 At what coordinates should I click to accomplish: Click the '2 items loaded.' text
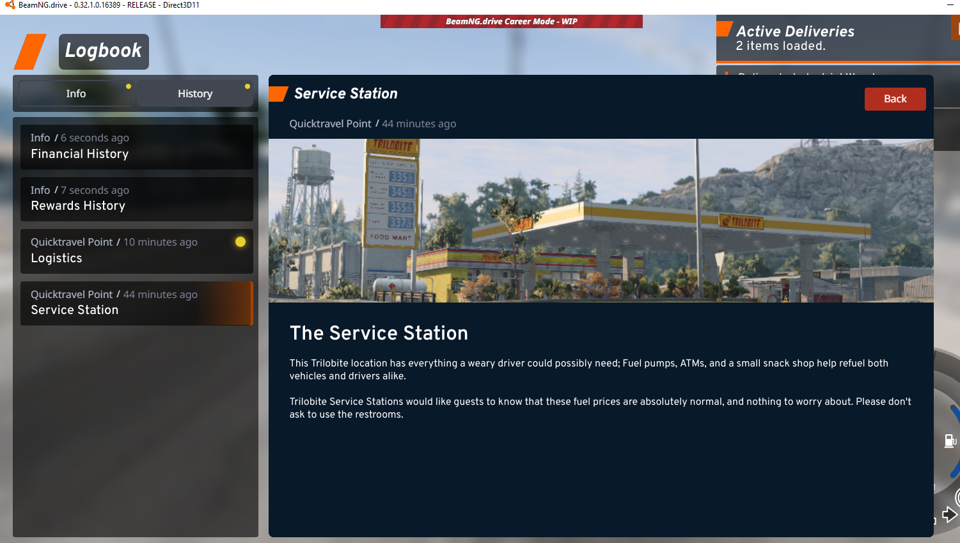tap(780, 46)
